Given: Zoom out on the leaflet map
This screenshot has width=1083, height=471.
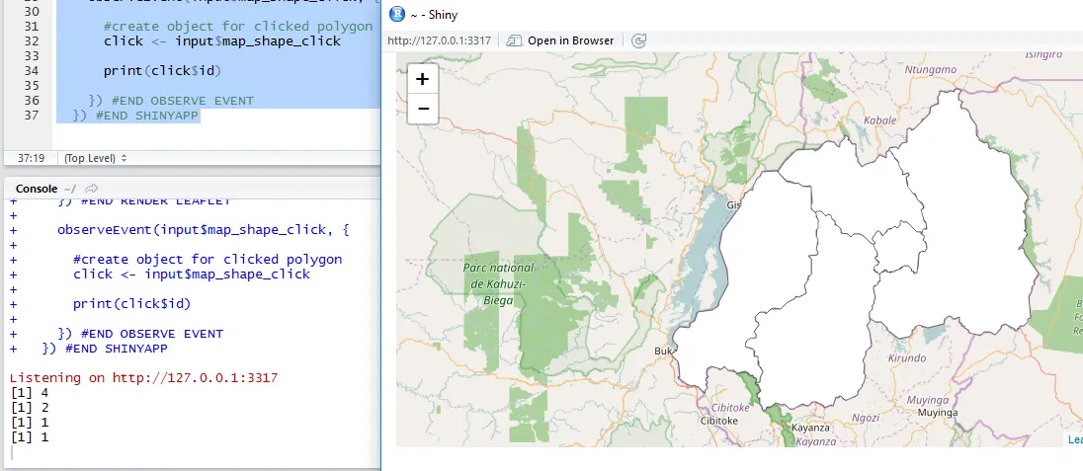Looking at the screenshot, I should (423, 109).
